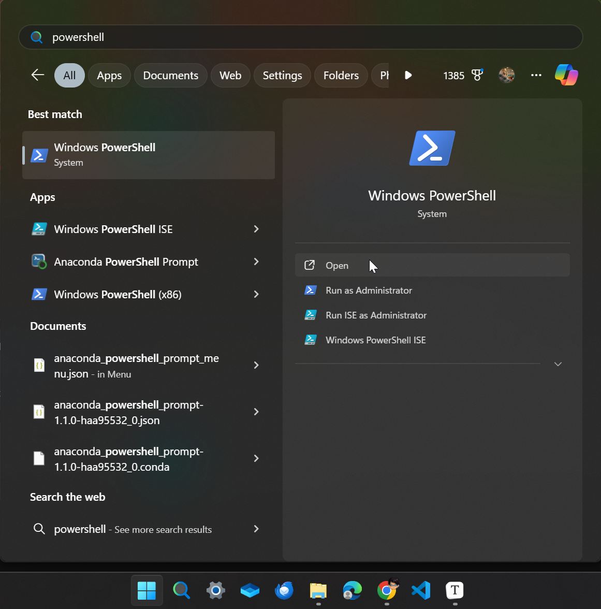Screen dimensions: 601x609
Task: Switch to the Apps filter tab
Action: coord(109,76)
